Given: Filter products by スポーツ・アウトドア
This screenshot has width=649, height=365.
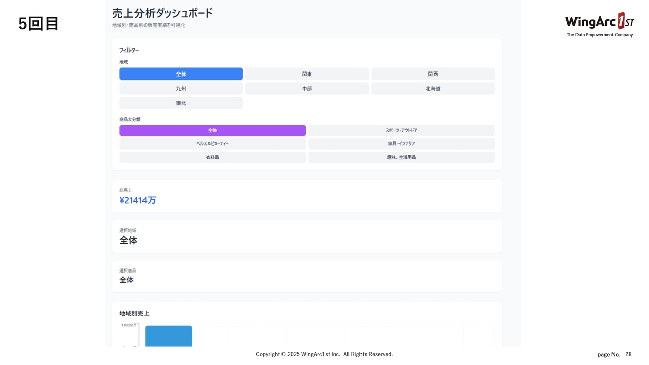Looking at the screenshot, I should click(401, 130).
